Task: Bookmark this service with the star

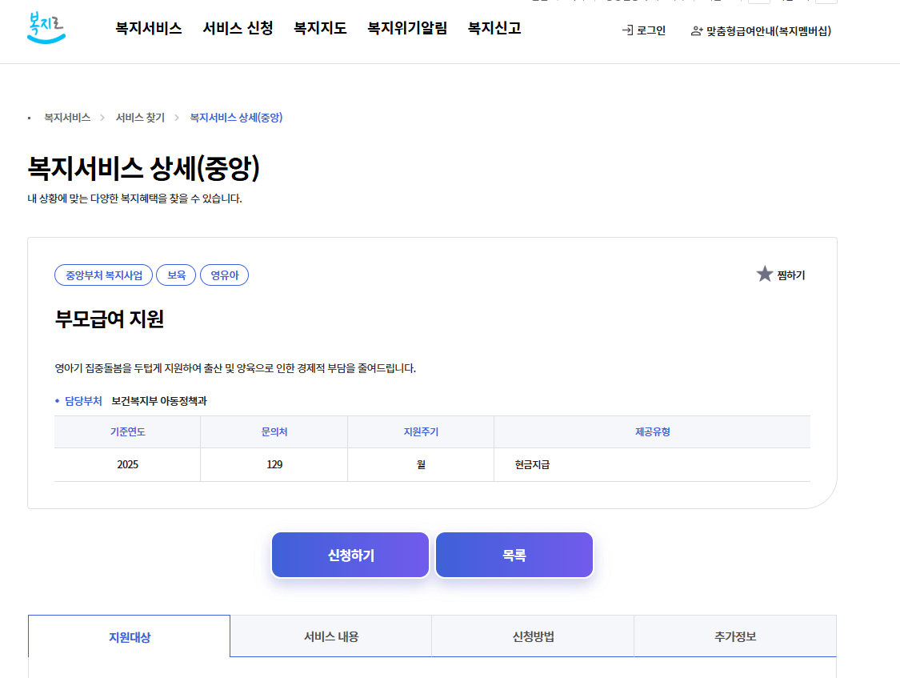Action: pos(765,274)
